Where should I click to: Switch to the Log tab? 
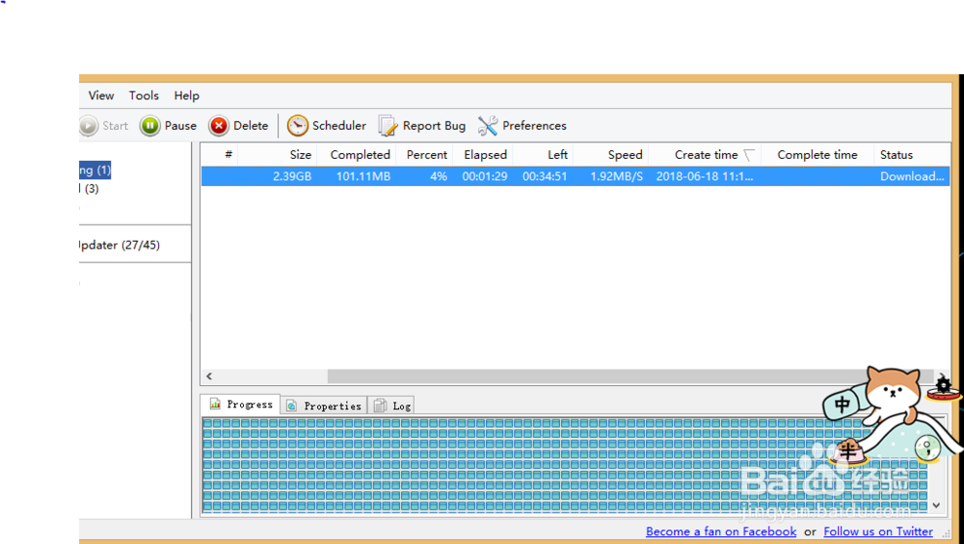tap(392, 406)
